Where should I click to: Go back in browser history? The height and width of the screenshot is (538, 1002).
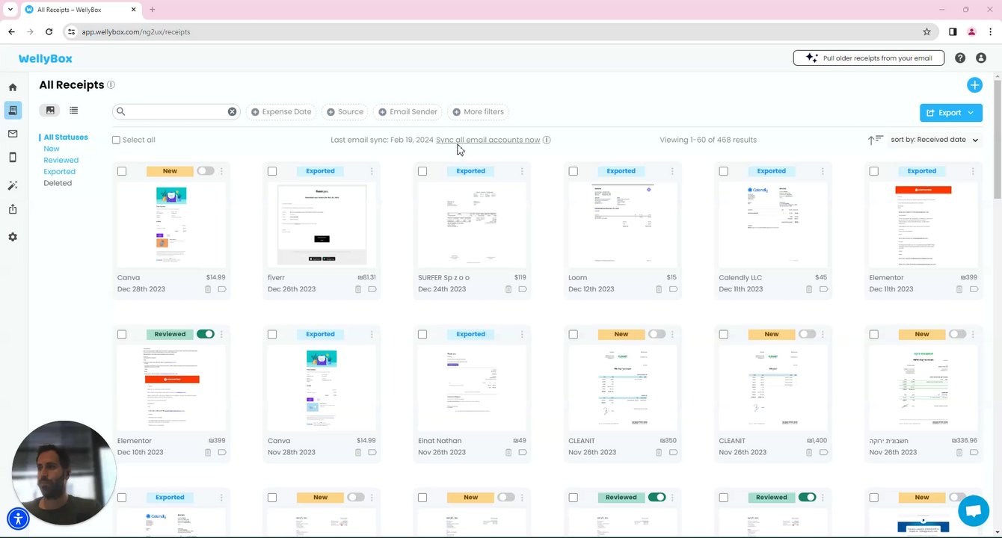click(11, 32)
